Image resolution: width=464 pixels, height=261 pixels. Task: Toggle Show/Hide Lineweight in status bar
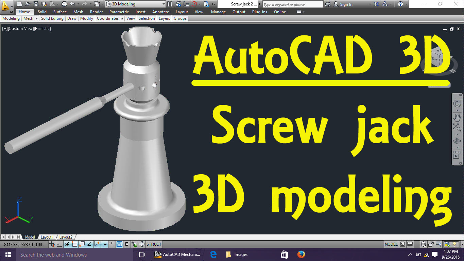(x=112, y=244)
